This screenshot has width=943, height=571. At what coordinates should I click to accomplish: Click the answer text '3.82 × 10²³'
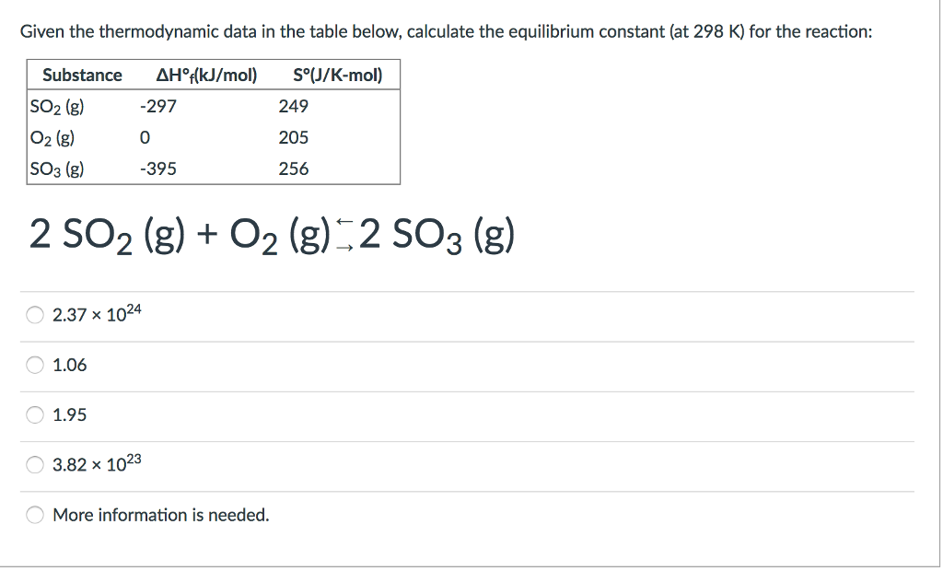[95, 464]
